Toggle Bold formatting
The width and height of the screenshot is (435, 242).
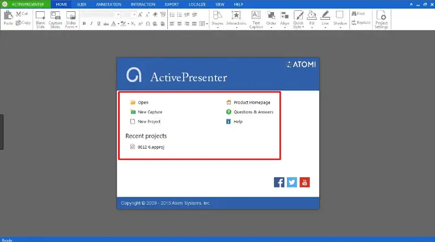[x=84, y=24]
